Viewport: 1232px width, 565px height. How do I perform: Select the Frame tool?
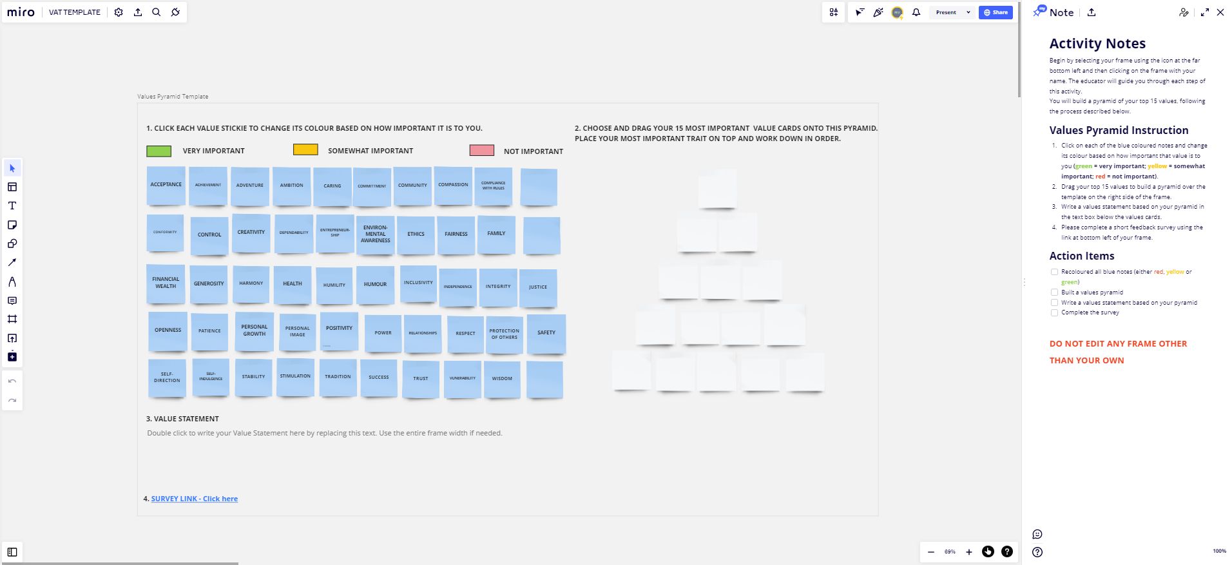[12, 319]
